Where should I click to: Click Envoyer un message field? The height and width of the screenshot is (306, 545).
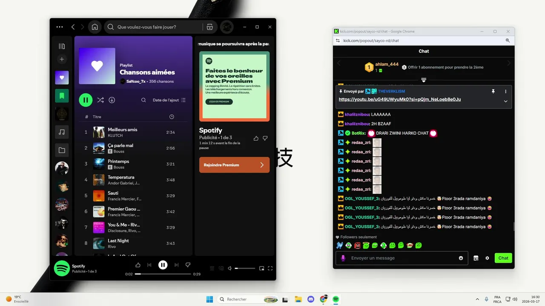(402, 258)
